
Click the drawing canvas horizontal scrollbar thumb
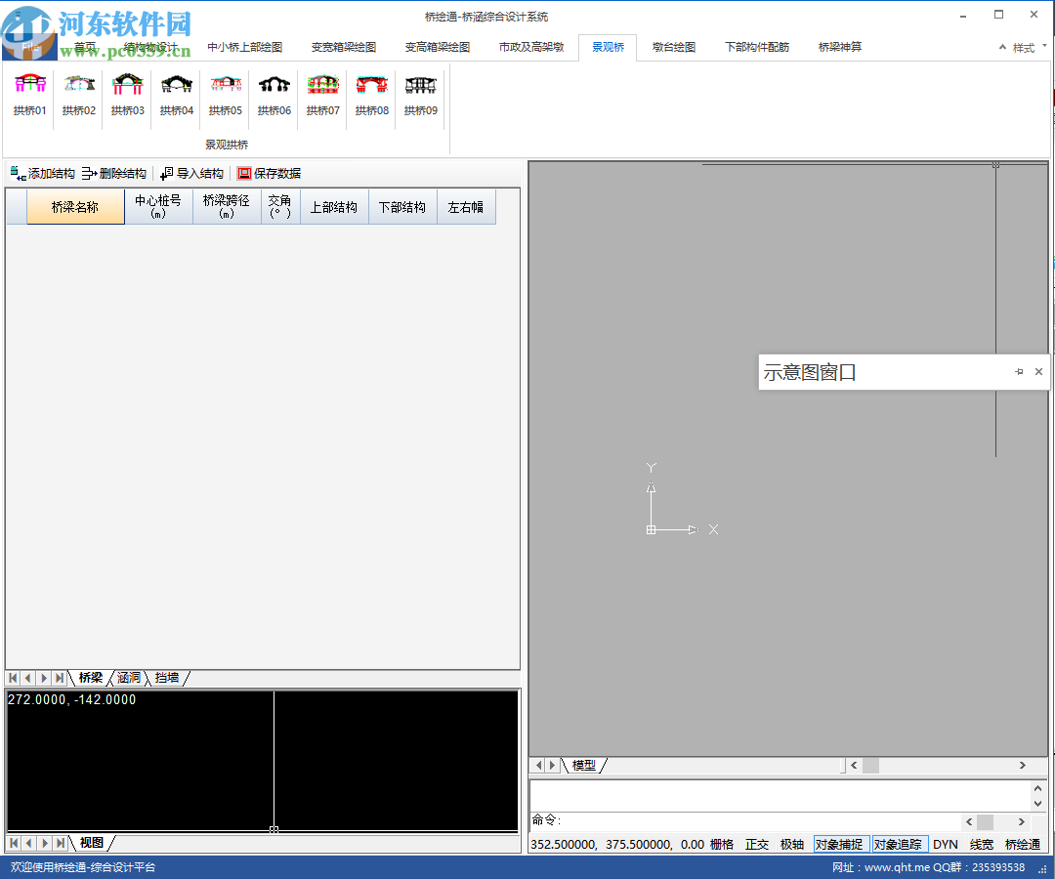[870, 766]
